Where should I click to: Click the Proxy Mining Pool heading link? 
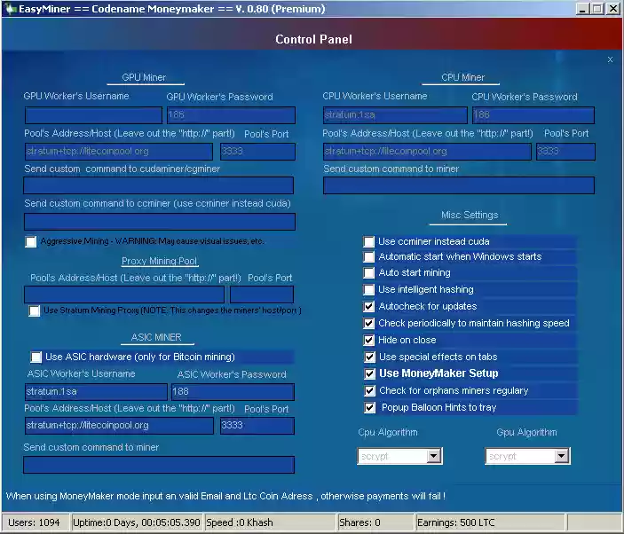pyautogui.click(x=159, y=261)
